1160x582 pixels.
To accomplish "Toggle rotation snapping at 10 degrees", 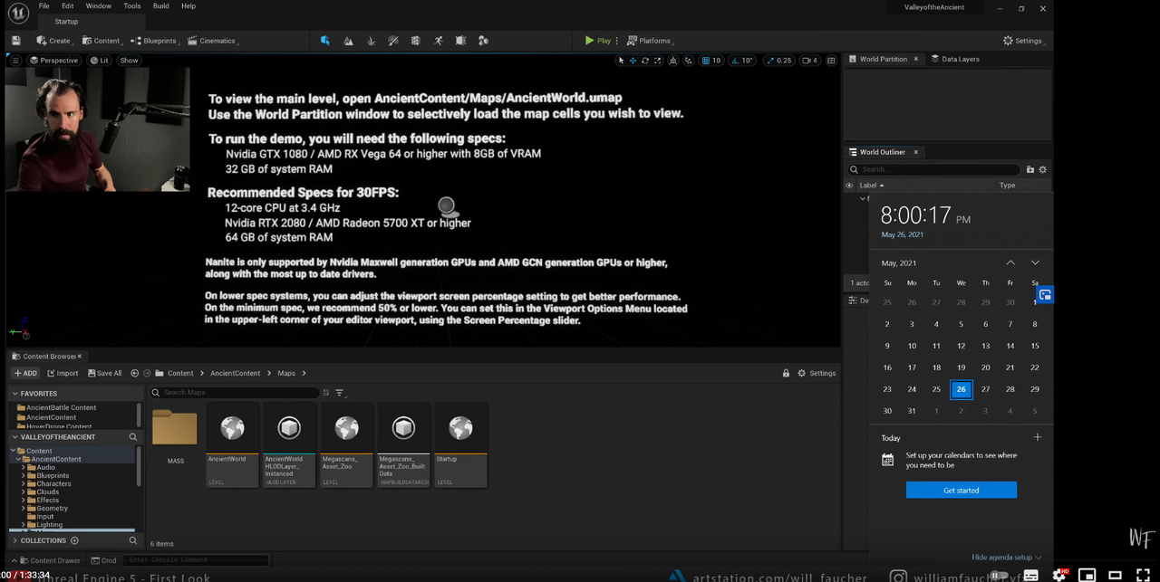I will pyautogui.click(x=742, y=61).
